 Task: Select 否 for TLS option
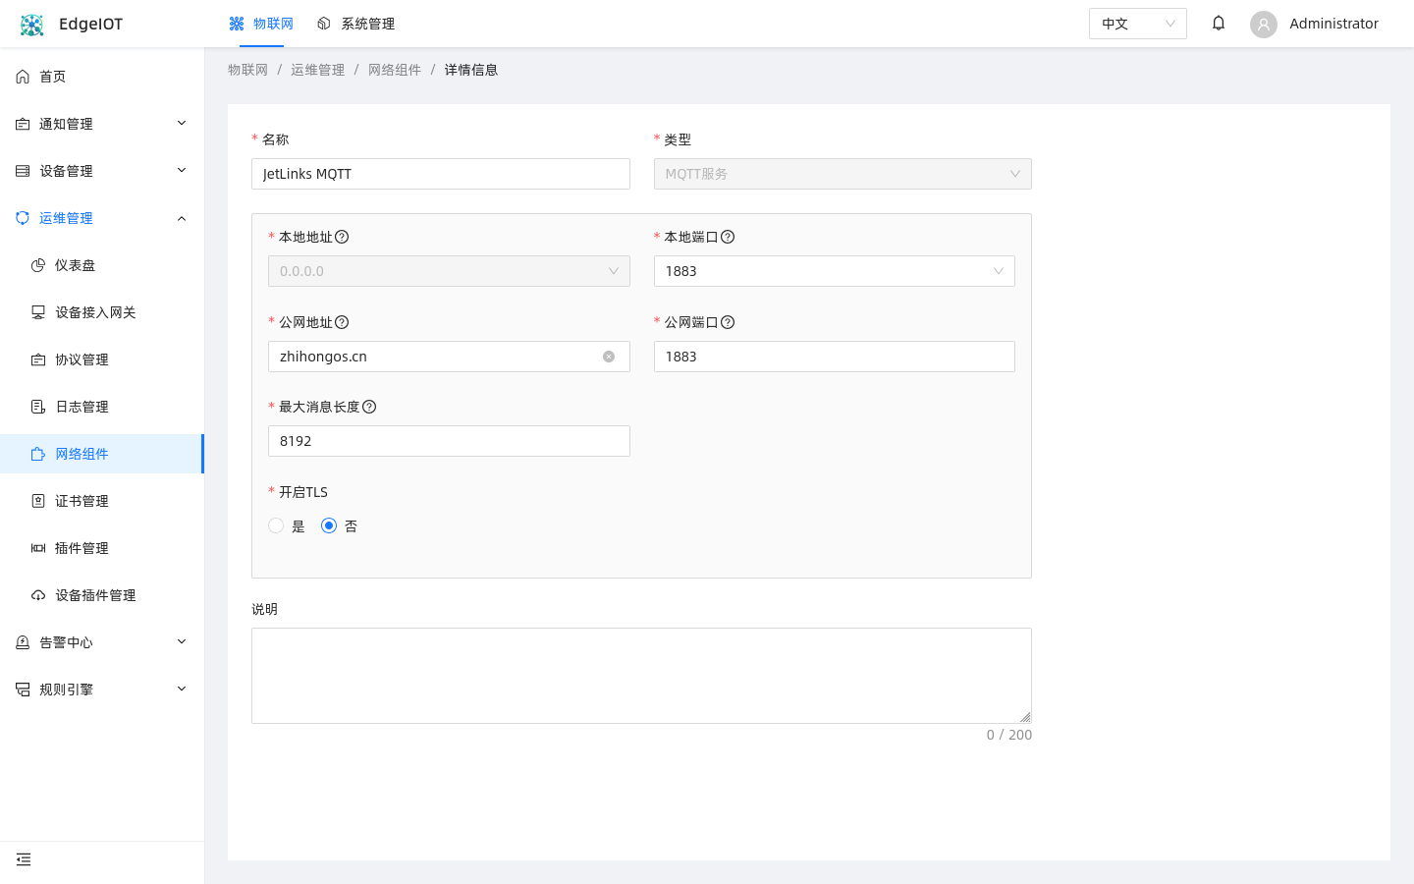pos(329,525)
